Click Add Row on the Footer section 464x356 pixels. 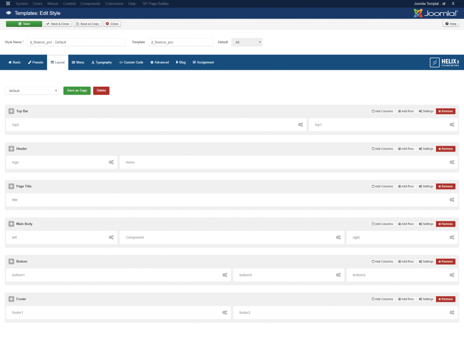tap(406, 299)
